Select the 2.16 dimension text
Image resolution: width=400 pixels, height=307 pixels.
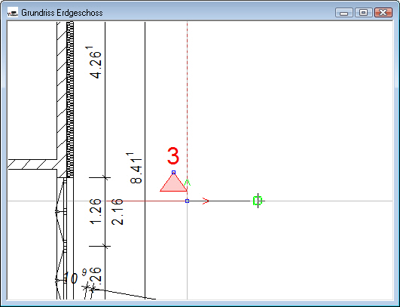118,212
